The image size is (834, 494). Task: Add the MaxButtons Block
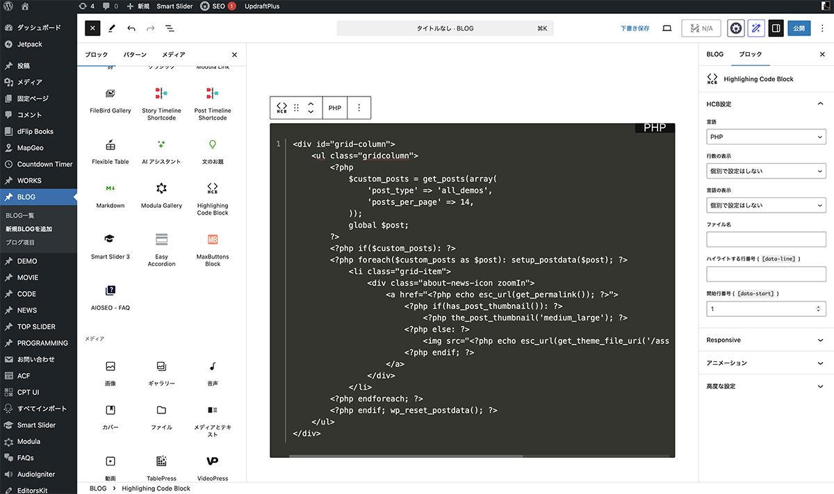213,249
